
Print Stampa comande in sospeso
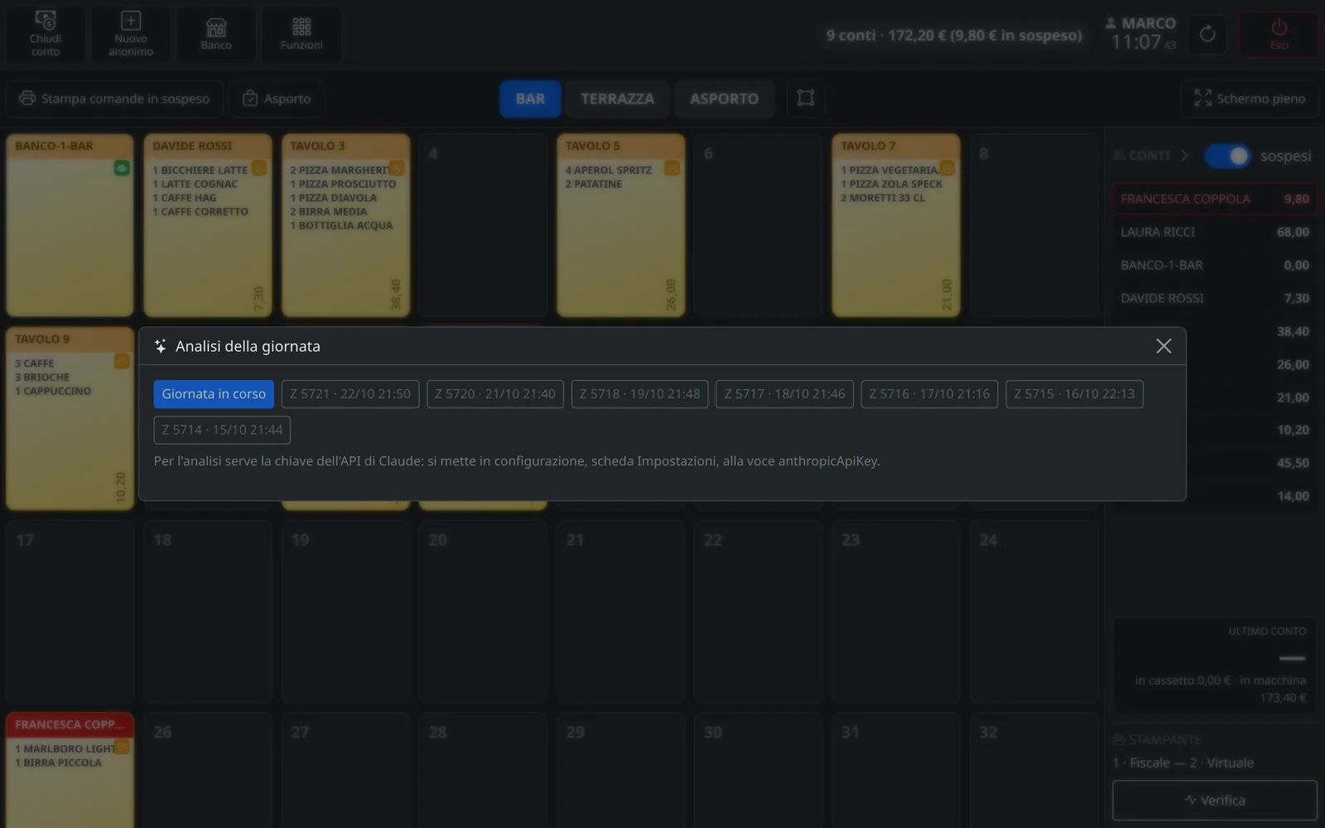pos(114,99)
